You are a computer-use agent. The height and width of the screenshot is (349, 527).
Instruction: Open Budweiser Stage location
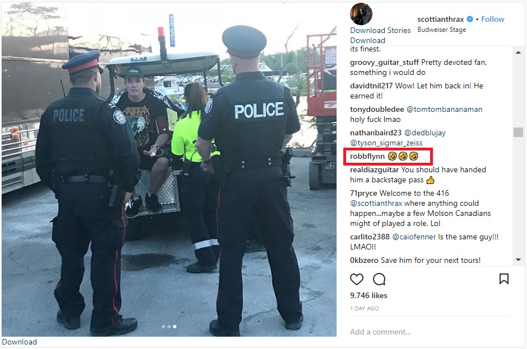click(442, 30)
